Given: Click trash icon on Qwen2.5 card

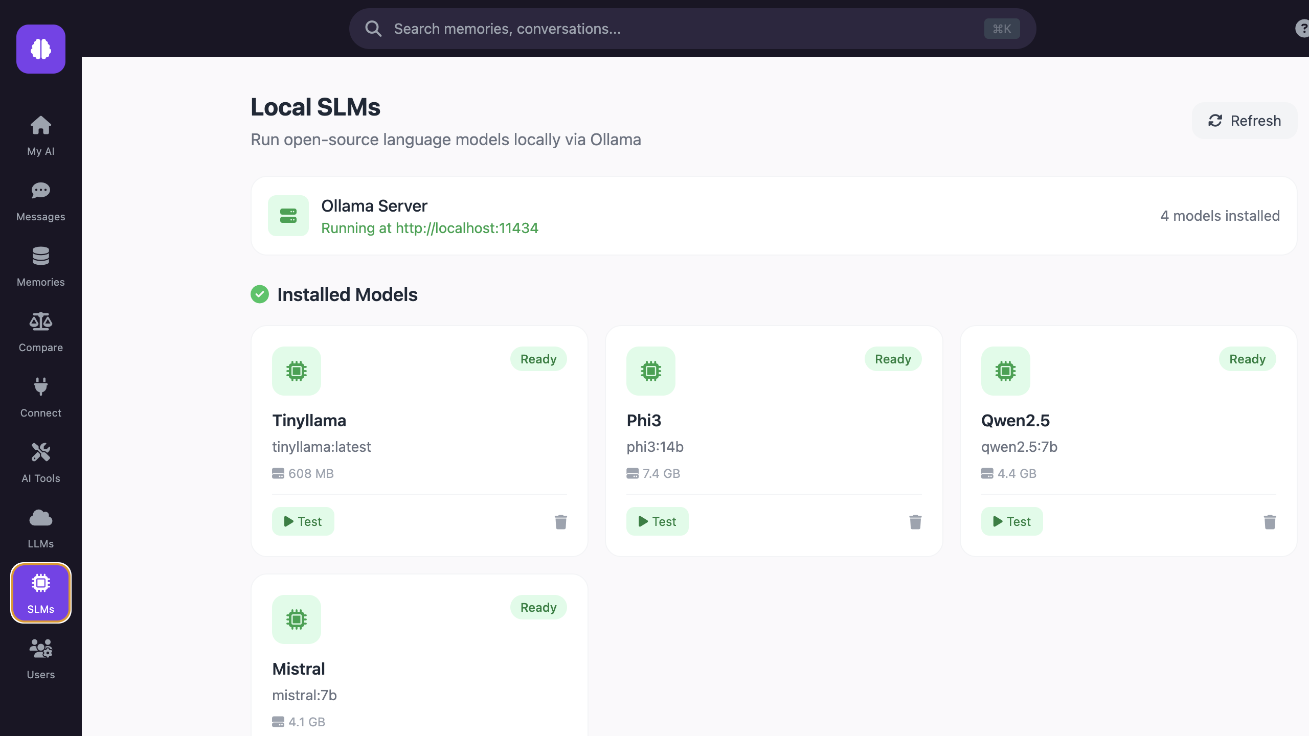Looking at the screenshot, I should [x=1270, y=522].
